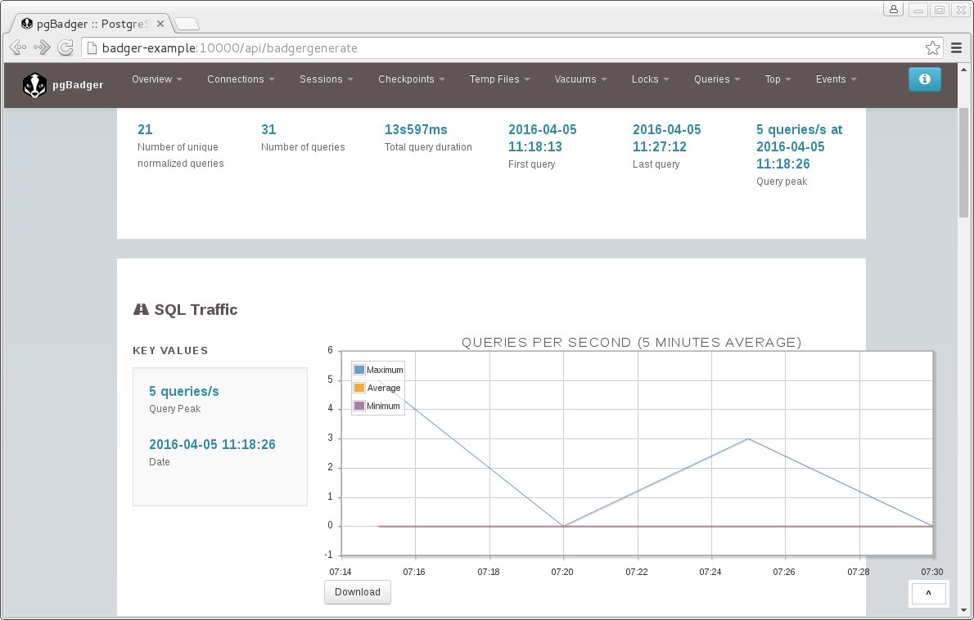Toggle the Maximum series in chart legend

(x=384, y=371)
